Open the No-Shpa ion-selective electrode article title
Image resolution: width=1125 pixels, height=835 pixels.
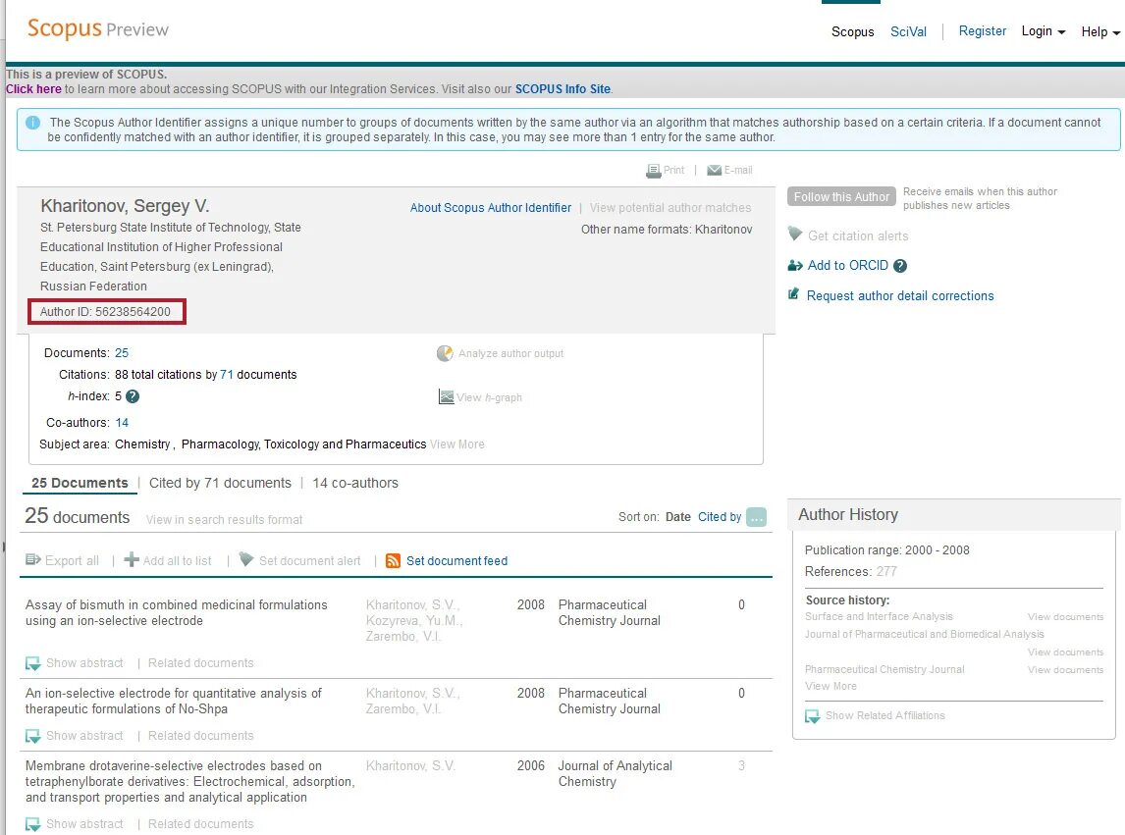click(x=174, y=701)
